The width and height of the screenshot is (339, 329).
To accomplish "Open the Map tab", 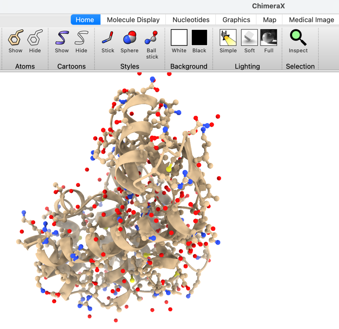I will 270,20.
